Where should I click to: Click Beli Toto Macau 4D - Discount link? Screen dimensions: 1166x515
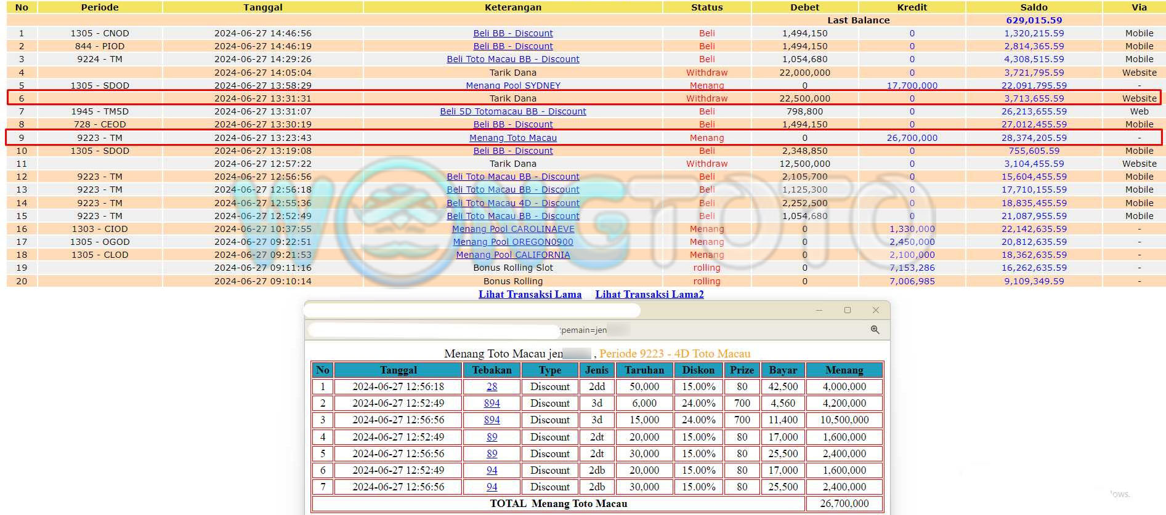click(x=512, y=203)
